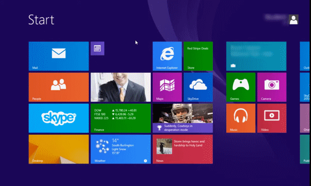Image resolution: width=311 pixels, height=186 pixels.
Task: Open the Photos tile
Action: pos(121,87)
